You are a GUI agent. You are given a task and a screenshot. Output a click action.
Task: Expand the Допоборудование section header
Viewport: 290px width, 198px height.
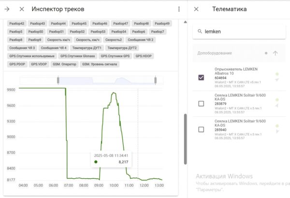tap(216, 53)
